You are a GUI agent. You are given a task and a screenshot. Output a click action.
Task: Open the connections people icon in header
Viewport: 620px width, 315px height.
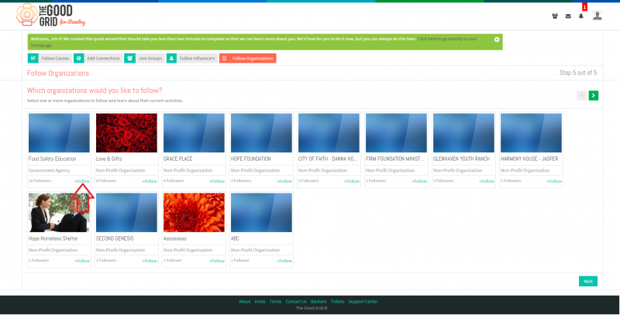click(x=555, y=16)
